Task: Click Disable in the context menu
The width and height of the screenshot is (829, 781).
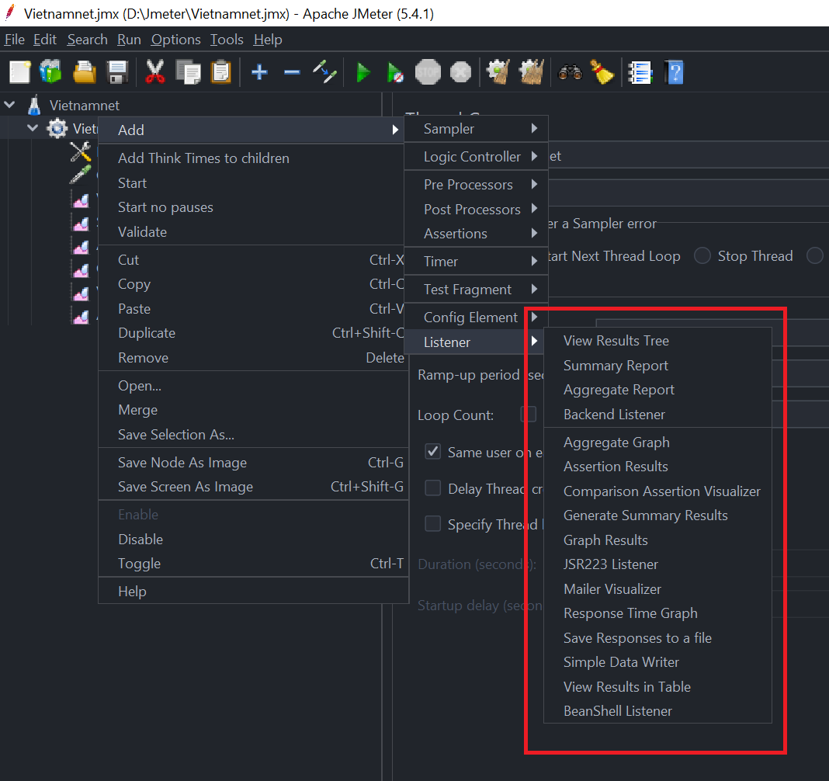Action: [254, 540]
